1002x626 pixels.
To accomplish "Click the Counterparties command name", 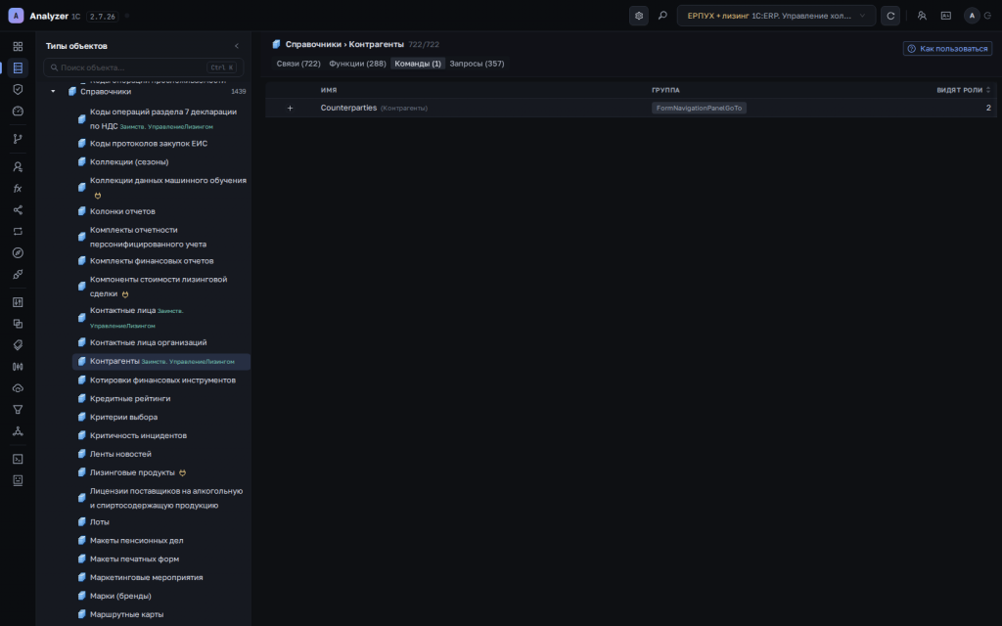I will (348, 108).
